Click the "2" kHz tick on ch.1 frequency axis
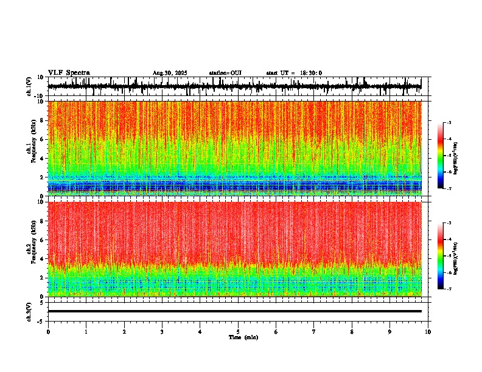The width and height of the screenshot is (482, 372). [x=43, y=177]
